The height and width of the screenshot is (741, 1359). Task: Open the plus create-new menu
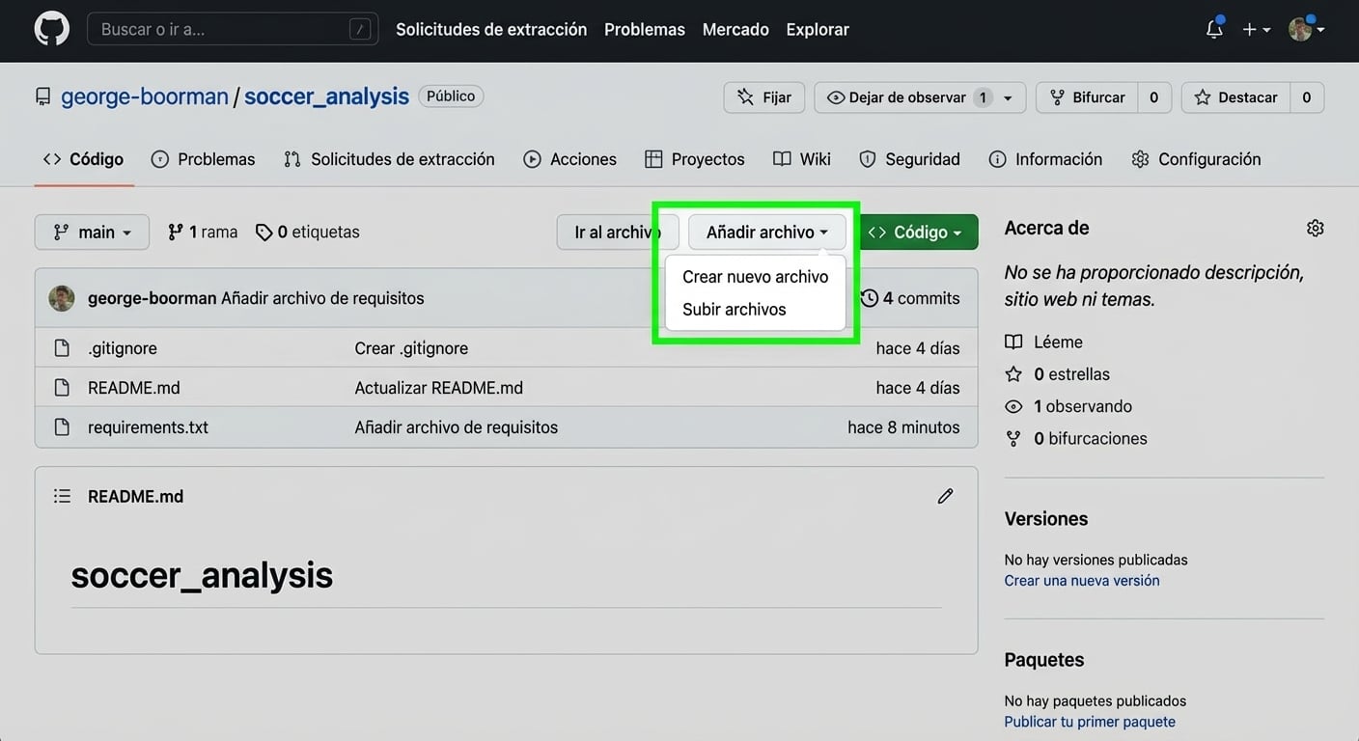[1256, 30]
